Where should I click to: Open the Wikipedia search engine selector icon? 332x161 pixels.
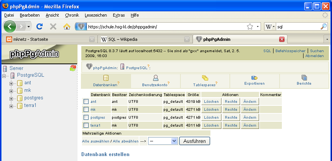coord(270,26)
